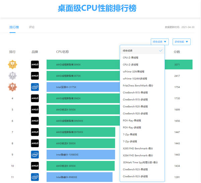Viewport: 201px width, 183px height.
Task: Pick CineBench R20-单线程 option
Action: coord(142,106)
